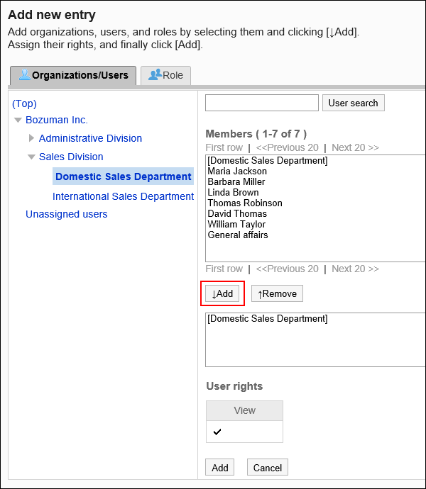Screen dimensions: 426x489
Task: Collapse the Sales Division arrow
Action: (x=31, y=157)
